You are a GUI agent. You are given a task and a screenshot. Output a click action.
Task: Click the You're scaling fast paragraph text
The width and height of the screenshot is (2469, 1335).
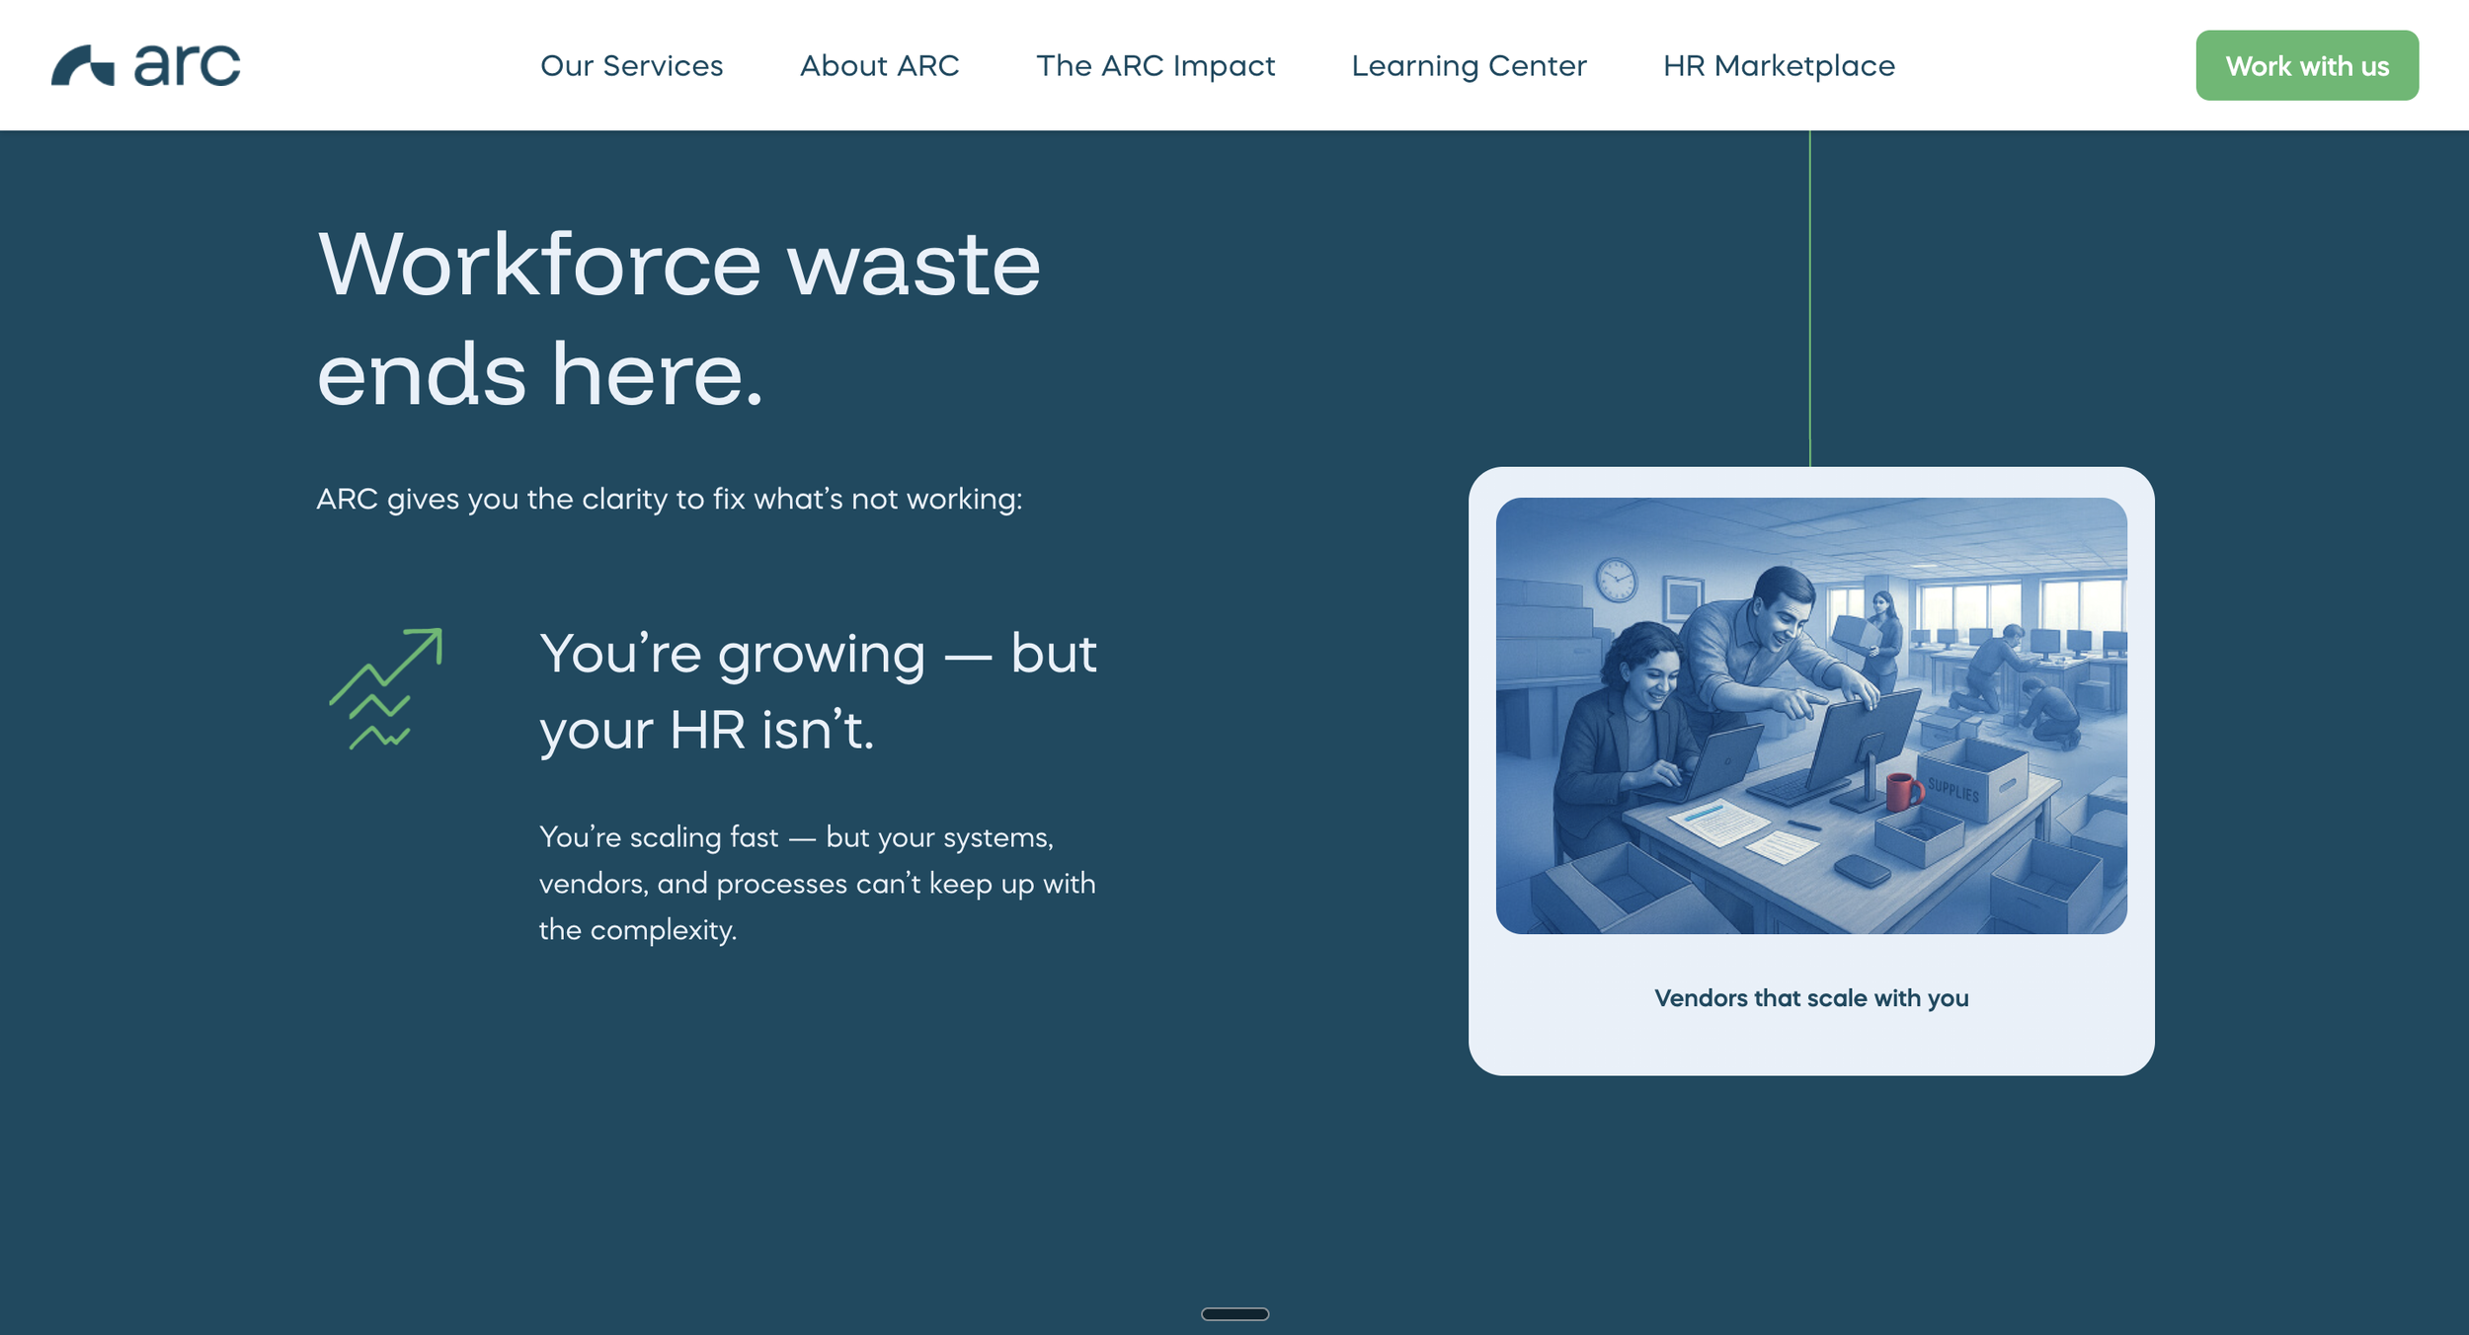point(817,883)
